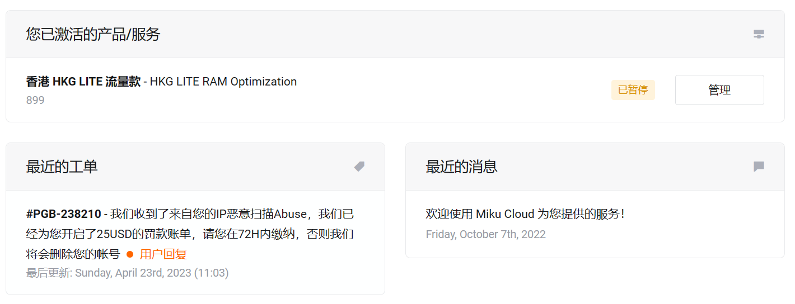Click the 899 service identifier

coord(35,101)
